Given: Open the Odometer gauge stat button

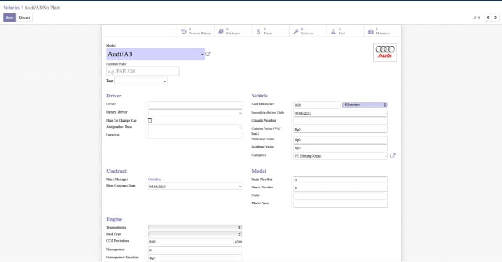Looking at the screenshot, I should 382,31.
